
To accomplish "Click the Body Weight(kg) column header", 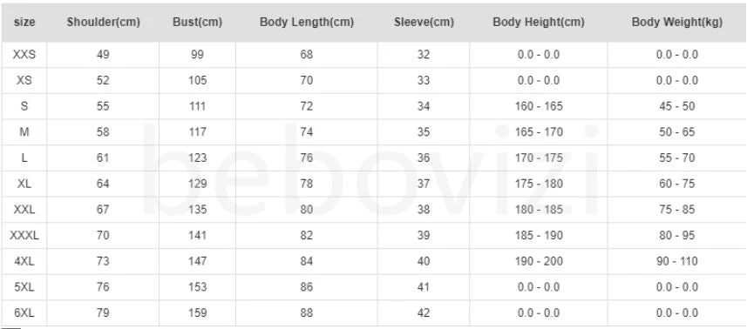I will tap(677, 23).
